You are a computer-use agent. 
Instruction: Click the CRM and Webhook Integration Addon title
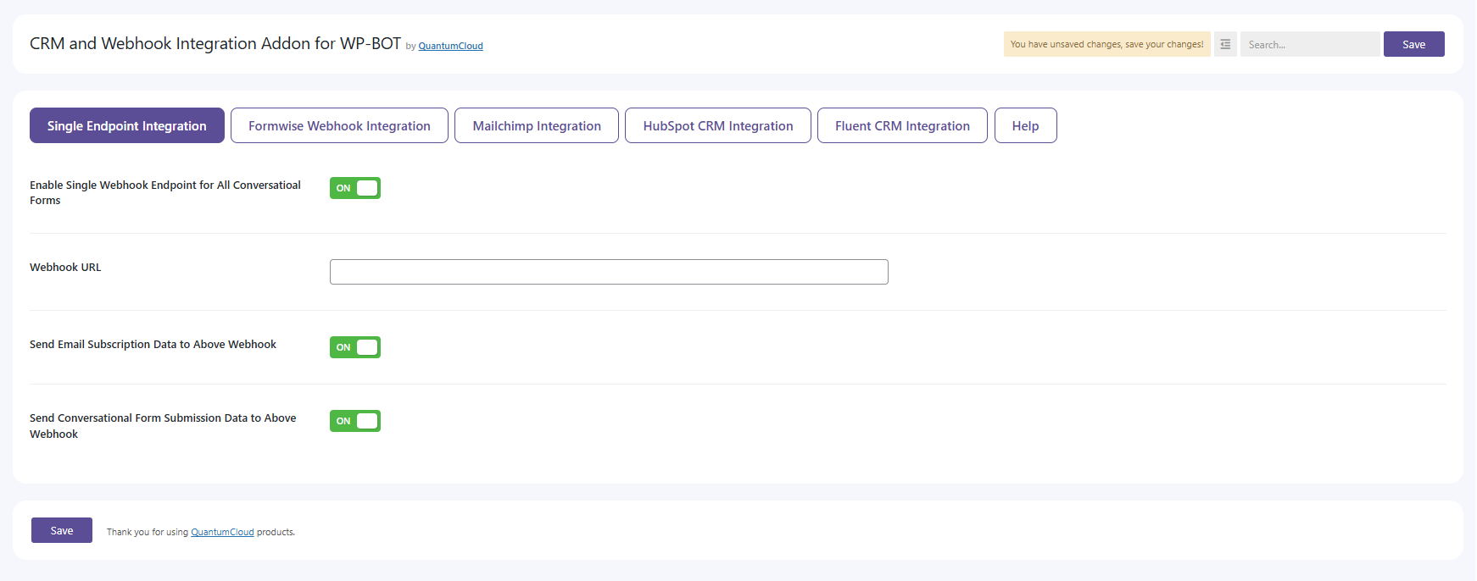pos(215,43)
